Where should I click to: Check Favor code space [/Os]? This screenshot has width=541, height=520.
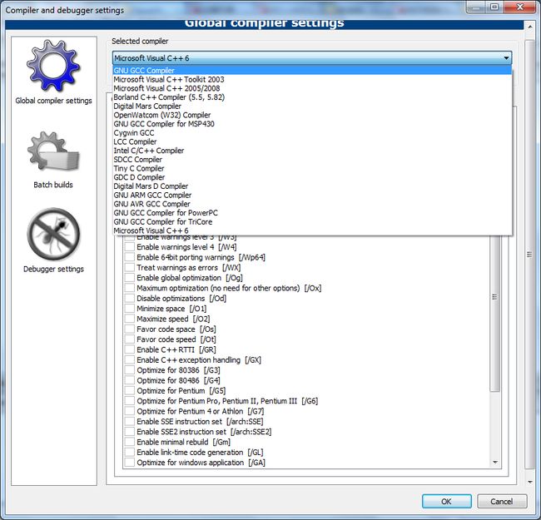tap(130, 329)
